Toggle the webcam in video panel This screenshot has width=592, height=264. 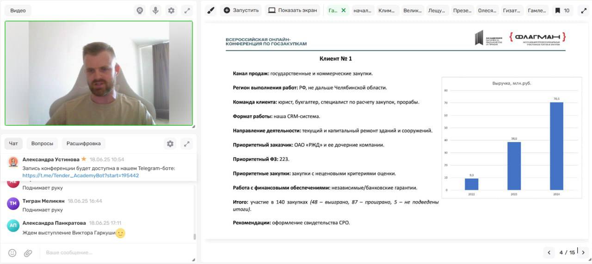(140, 10)
